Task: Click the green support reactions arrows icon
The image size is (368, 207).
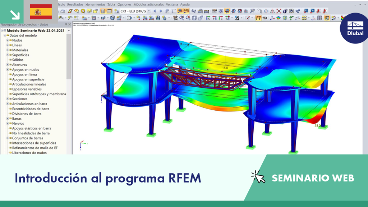Action: point(291,18)
